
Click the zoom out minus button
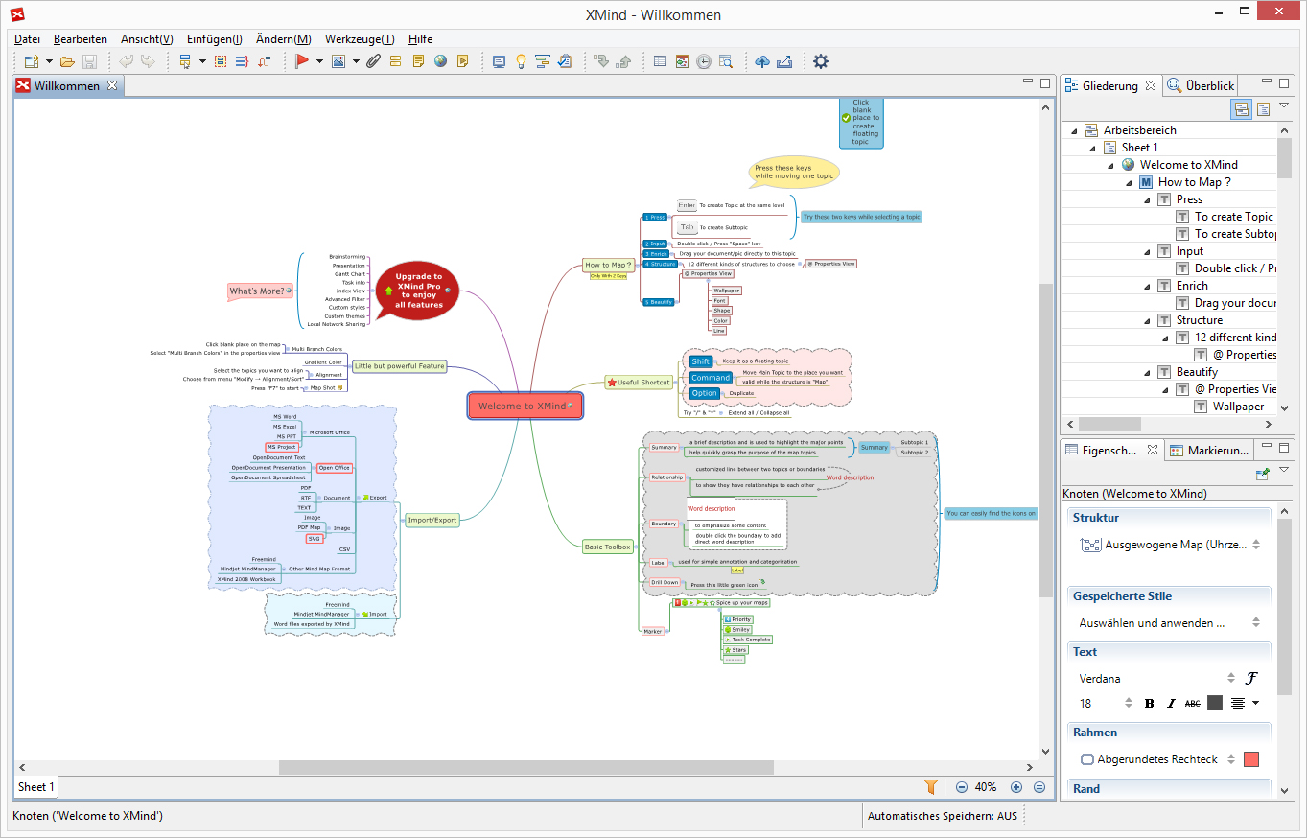point(962,787)
